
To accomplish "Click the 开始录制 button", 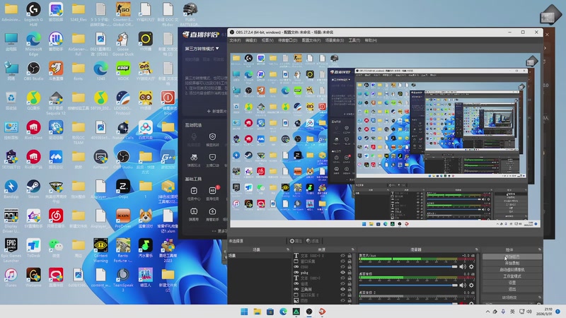I will point(512,263).
